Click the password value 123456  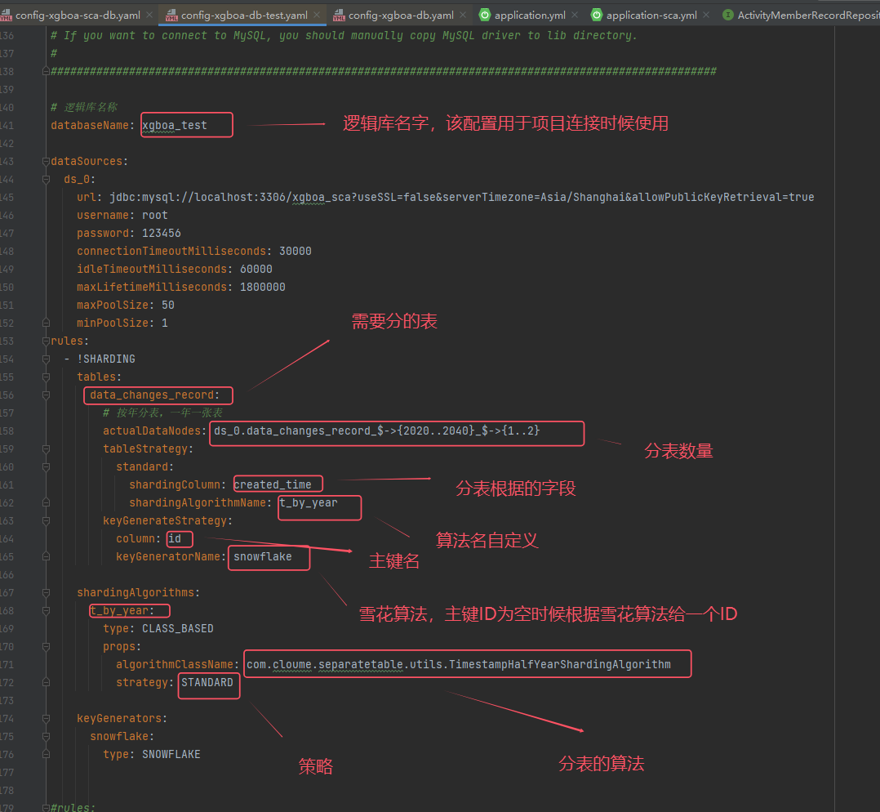point(161,234)
